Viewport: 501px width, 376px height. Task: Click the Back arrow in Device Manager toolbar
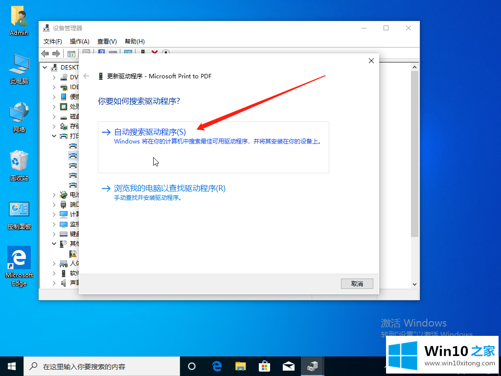click(45, 53)
